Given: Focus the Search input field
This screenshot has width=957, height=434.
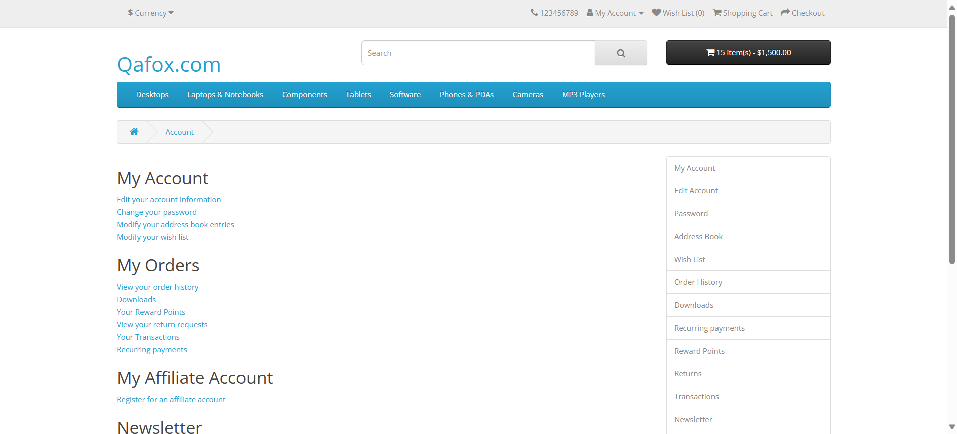Looking at the screenshot, I should pyautogui.click(x=478, y=53).
